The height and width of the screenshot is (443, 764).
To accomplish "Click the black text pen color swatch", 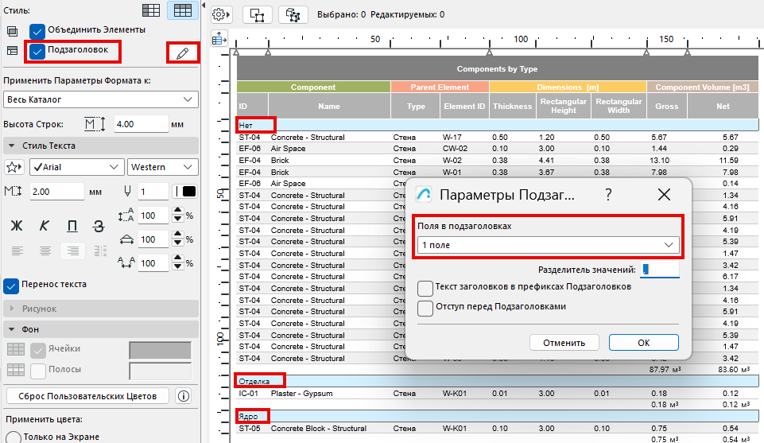I will click(x=188, y=192).
